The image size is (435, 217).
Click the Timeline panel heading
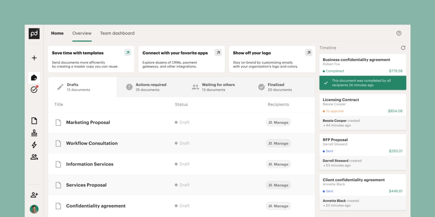coord(328,48)
